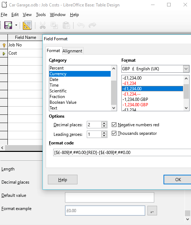191x225 pixels.
Task: Select Text in Category list
Action: click(x=80, y=108)
